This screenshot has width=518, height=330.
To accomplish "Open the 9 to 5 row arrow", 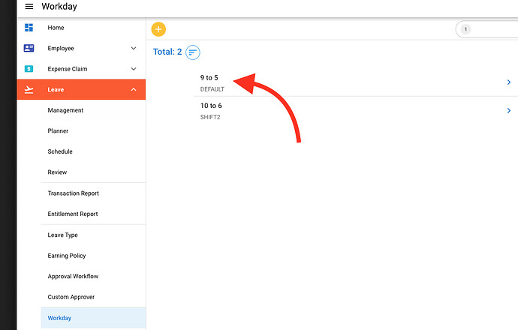I will click(x=509, y=82).
